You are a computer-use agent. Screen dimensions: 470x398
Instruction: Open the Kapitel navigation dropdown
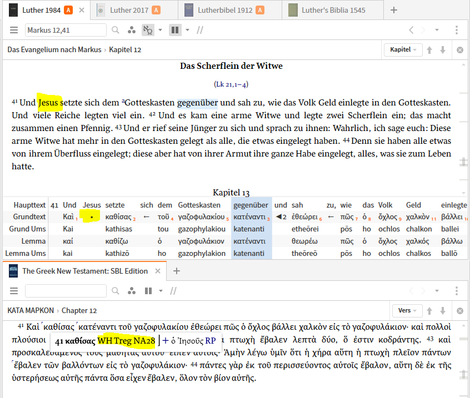click(403, 50)
